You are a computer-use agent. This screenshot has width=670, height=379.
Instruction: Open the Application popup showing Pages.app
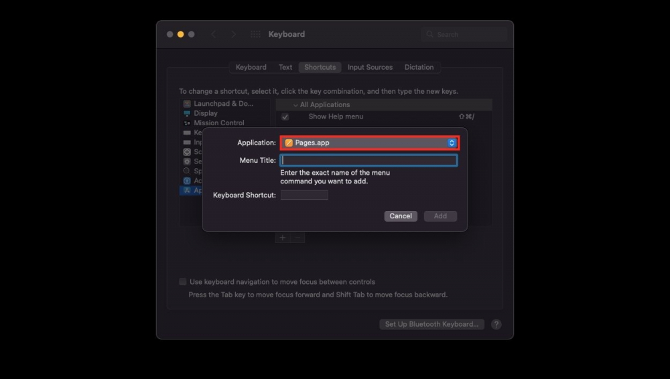tap(369, 143)
